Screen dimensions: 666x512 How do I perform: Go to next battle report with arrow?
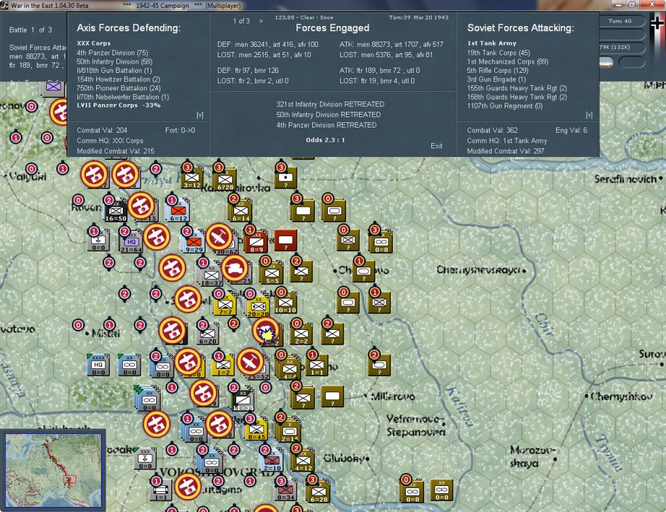click(x=261, y=21)
